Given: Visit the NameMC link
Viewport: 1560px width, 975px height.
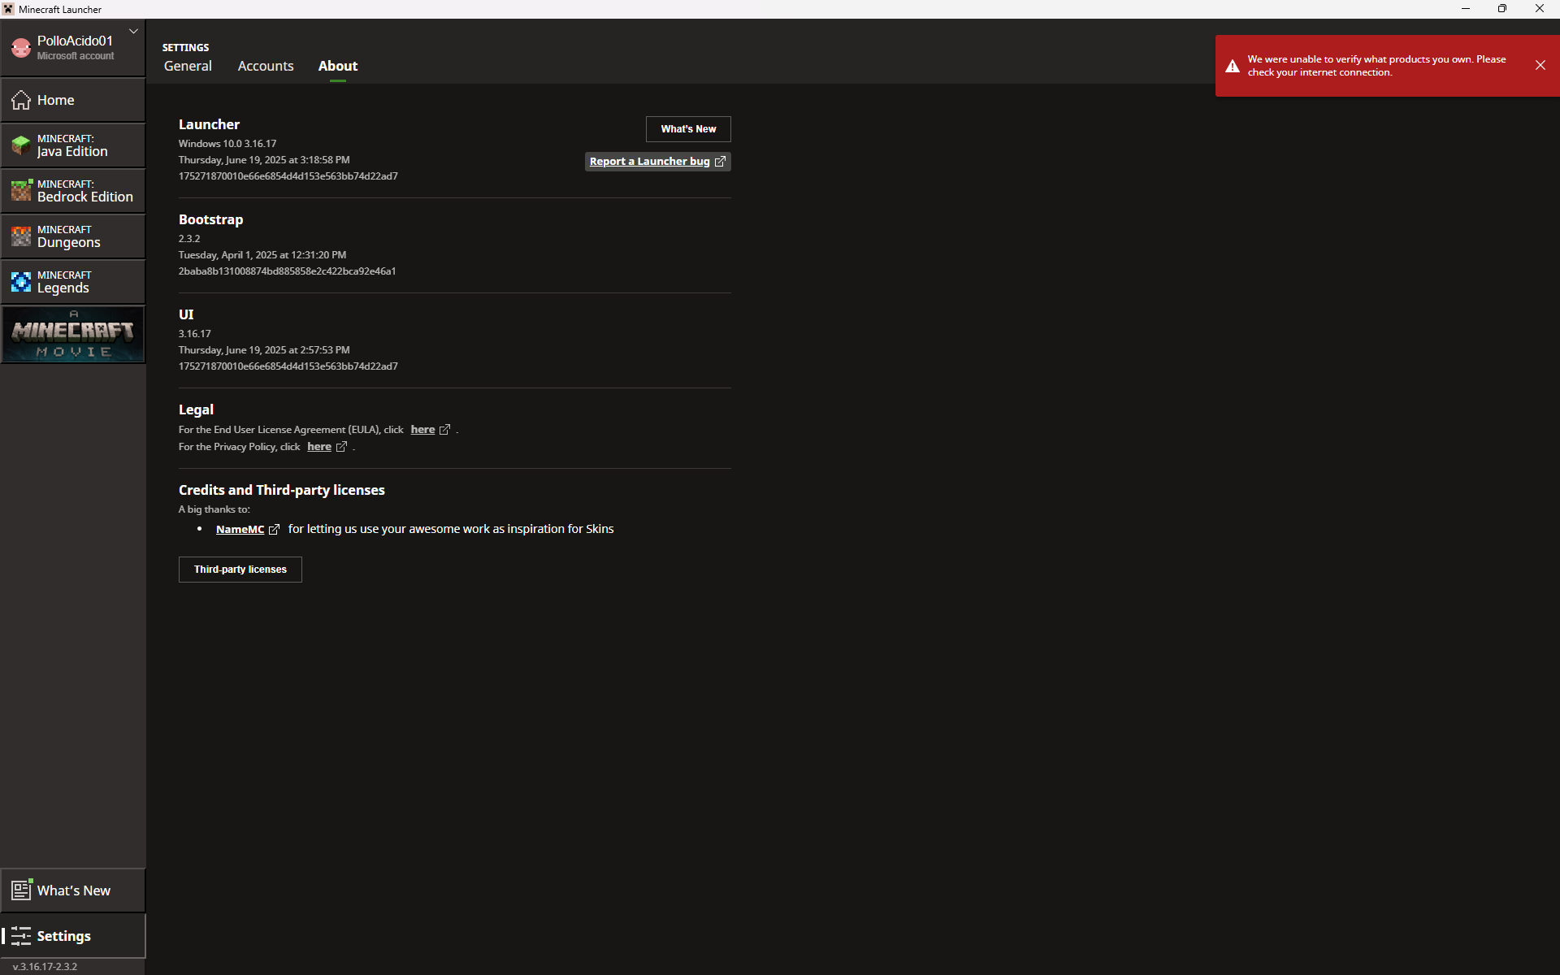Looking at the screenshot, I should click(x=240, y=530).
